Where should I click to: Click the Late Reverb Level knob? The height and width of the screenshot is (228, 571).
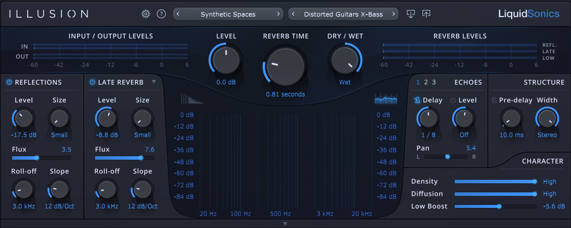click(107, 119)
